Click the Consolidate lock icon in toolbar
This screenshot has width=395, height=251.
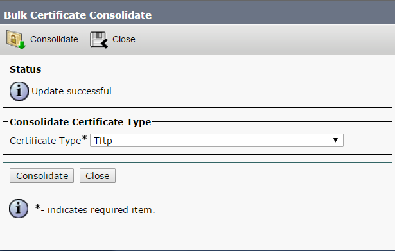click(15, 40)
